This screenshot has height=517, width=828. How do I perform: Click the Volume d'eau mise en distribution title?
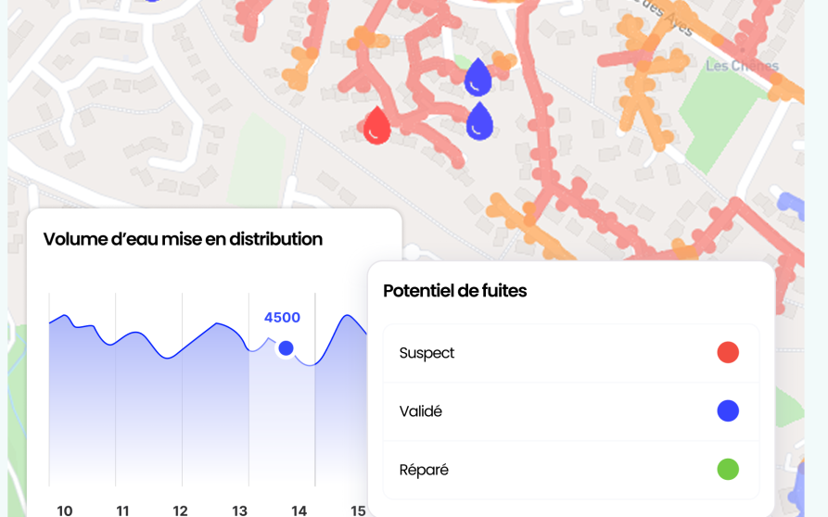tap(183, 239)
